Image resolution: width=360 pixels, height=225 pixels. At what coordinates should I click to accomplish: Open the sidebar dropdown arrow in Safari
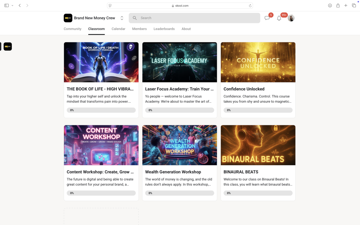(x=12, y=5)
